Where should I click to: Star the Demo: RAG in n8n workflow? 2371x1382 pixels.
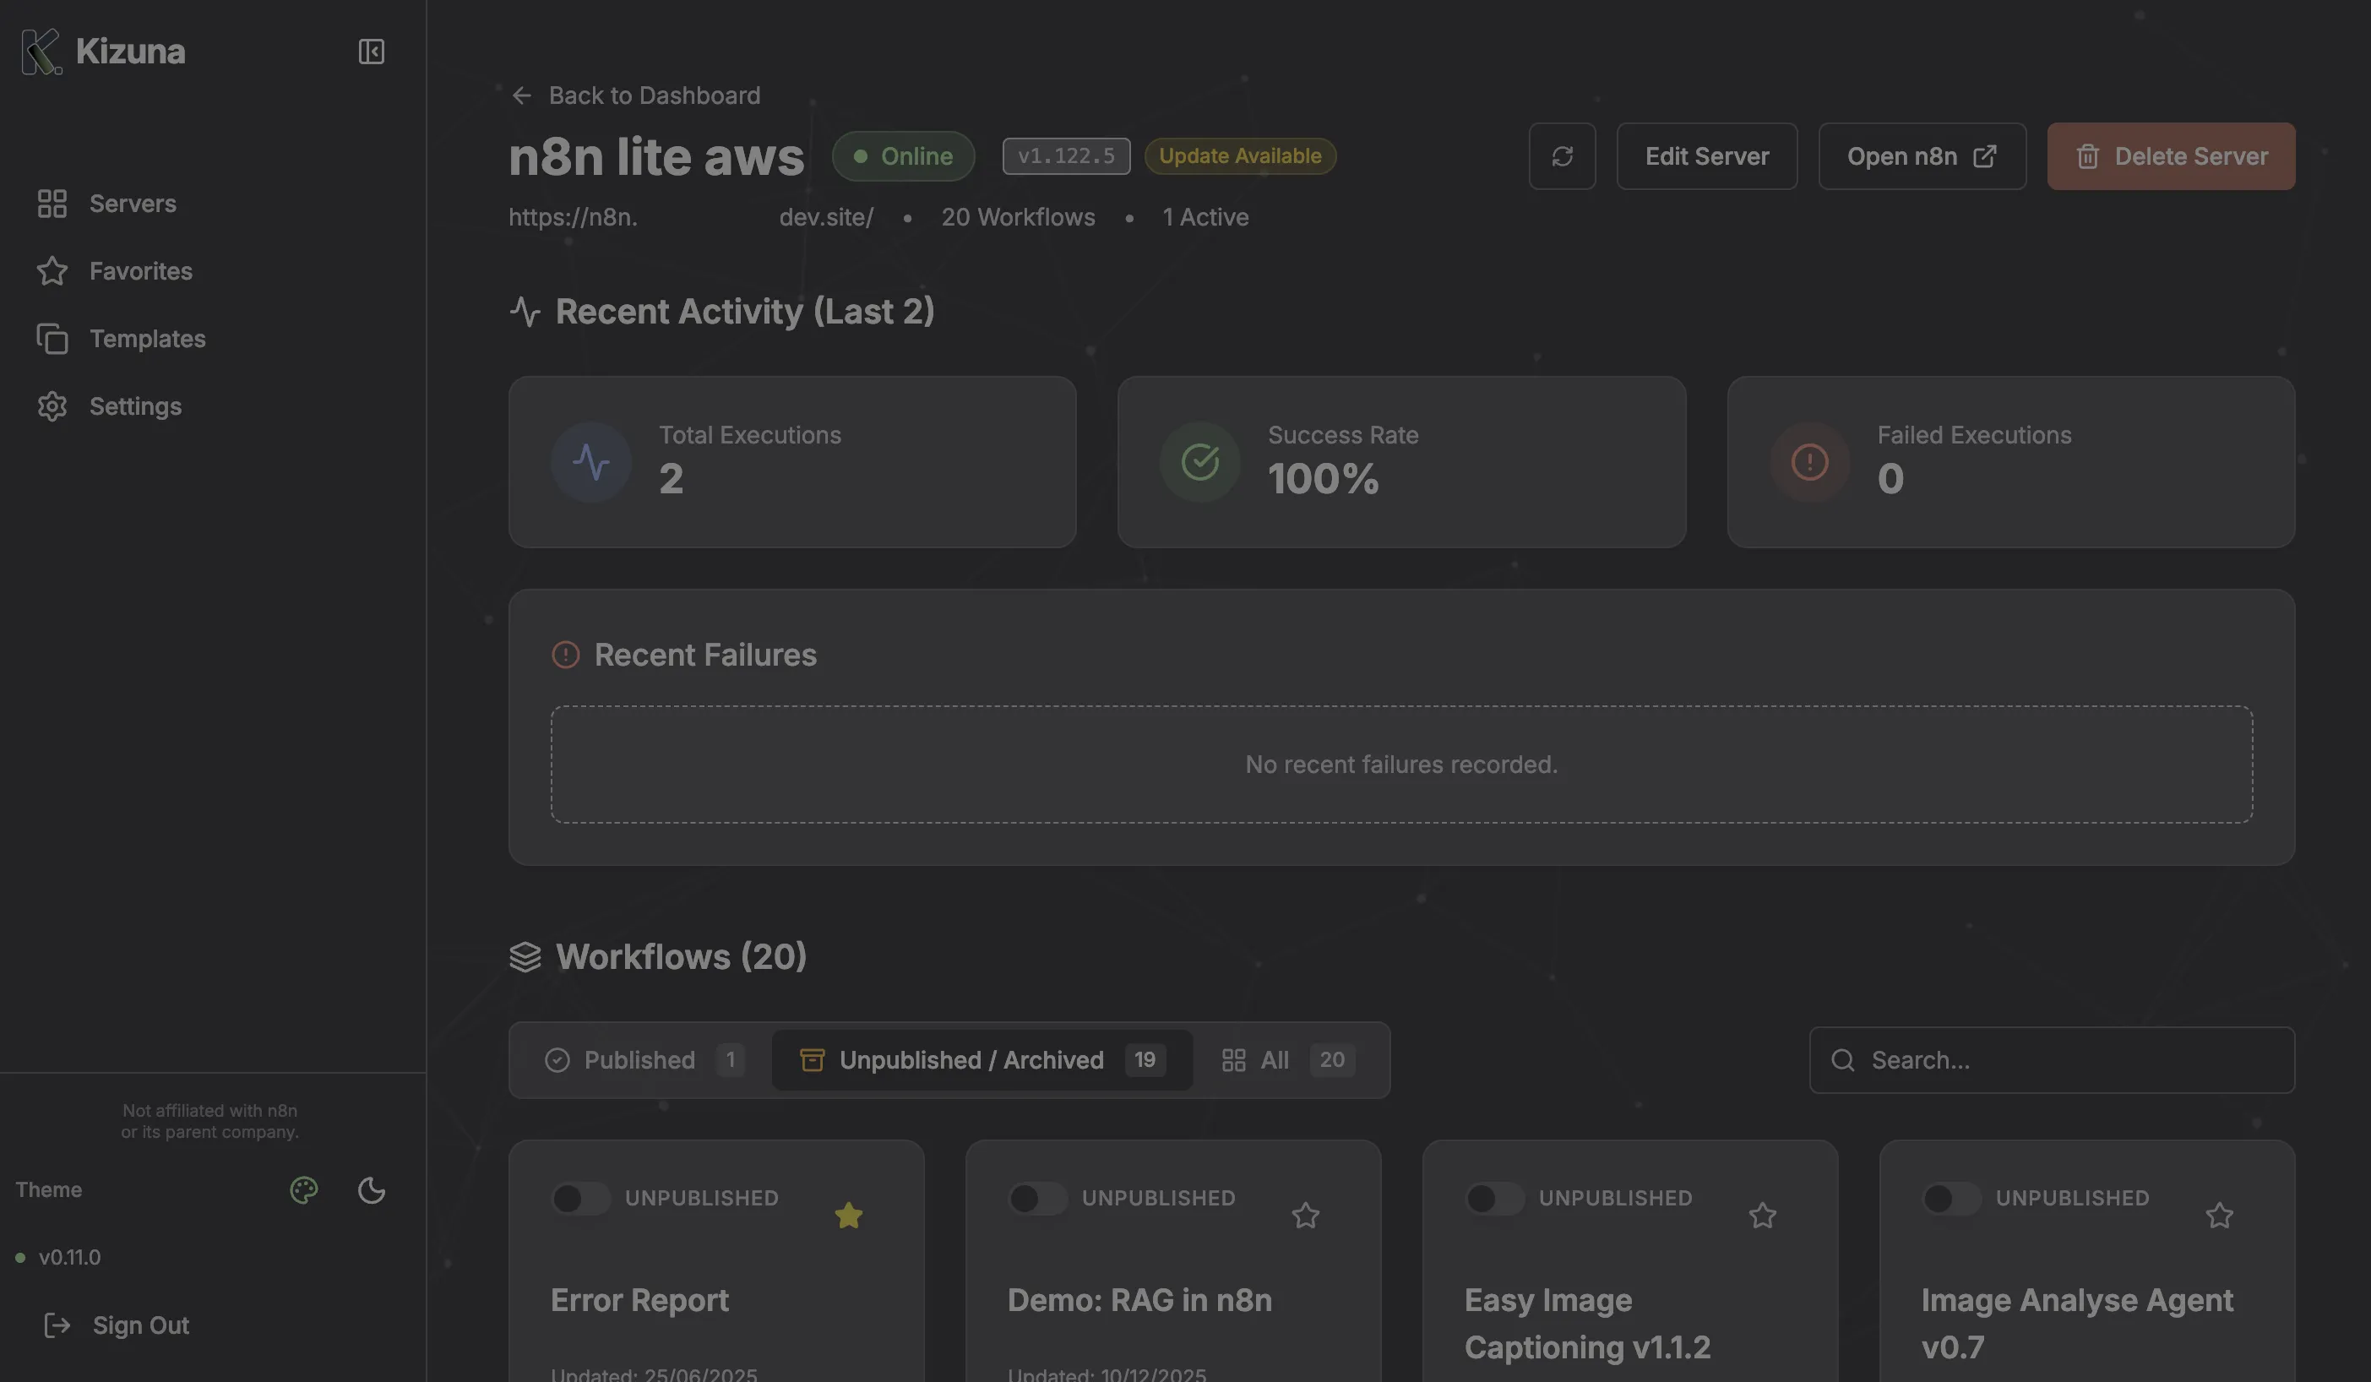coord(1305,1216)
